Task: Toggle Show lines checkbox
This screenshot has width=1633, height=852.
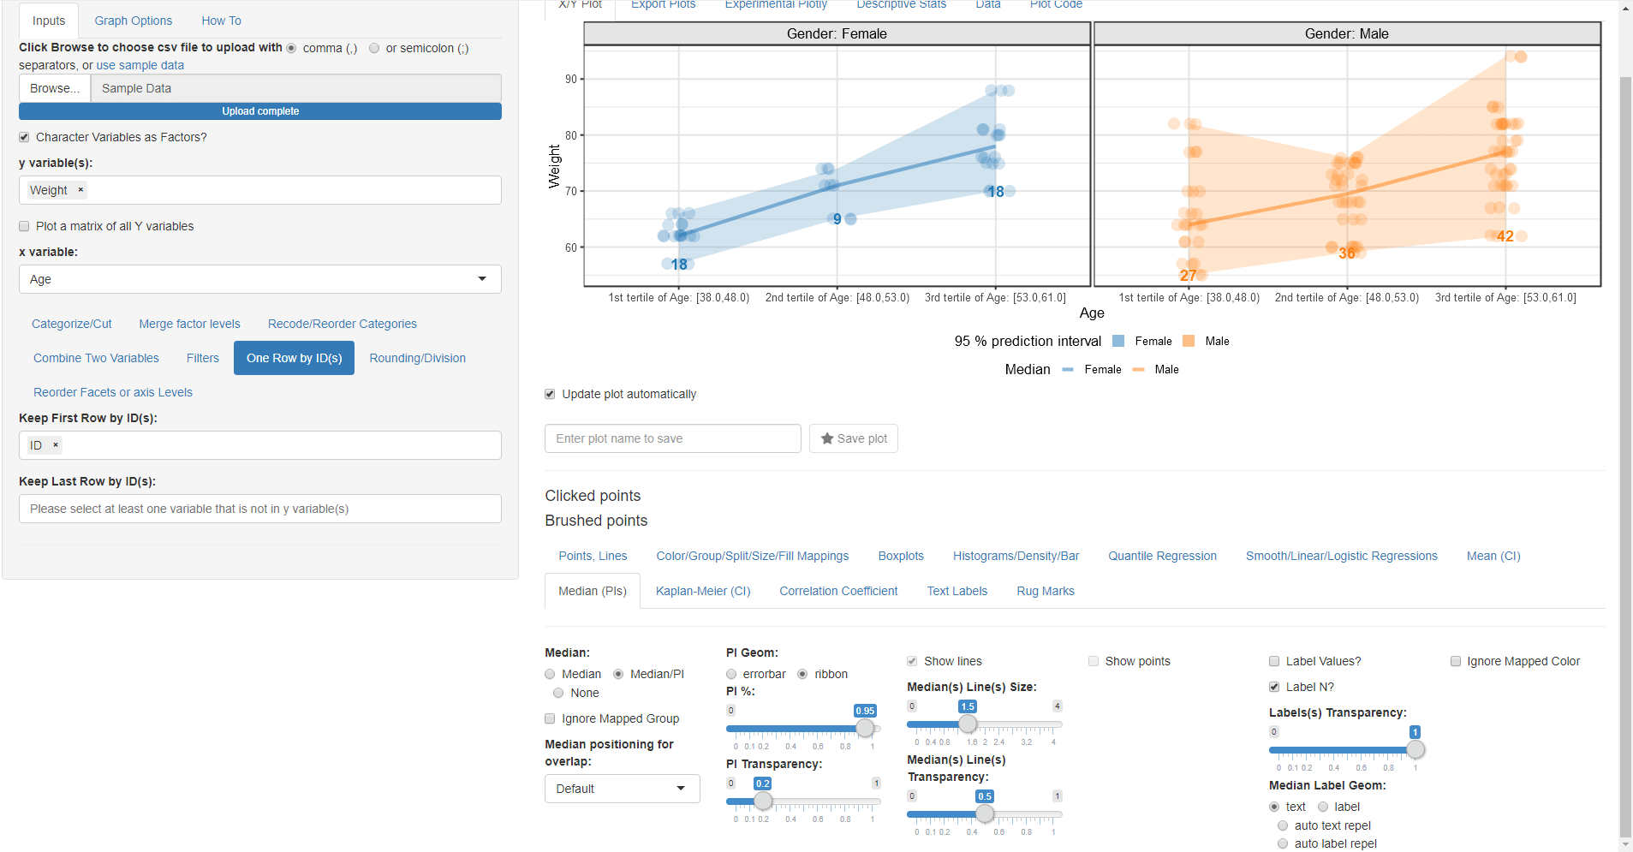Action: pos(912,661)
